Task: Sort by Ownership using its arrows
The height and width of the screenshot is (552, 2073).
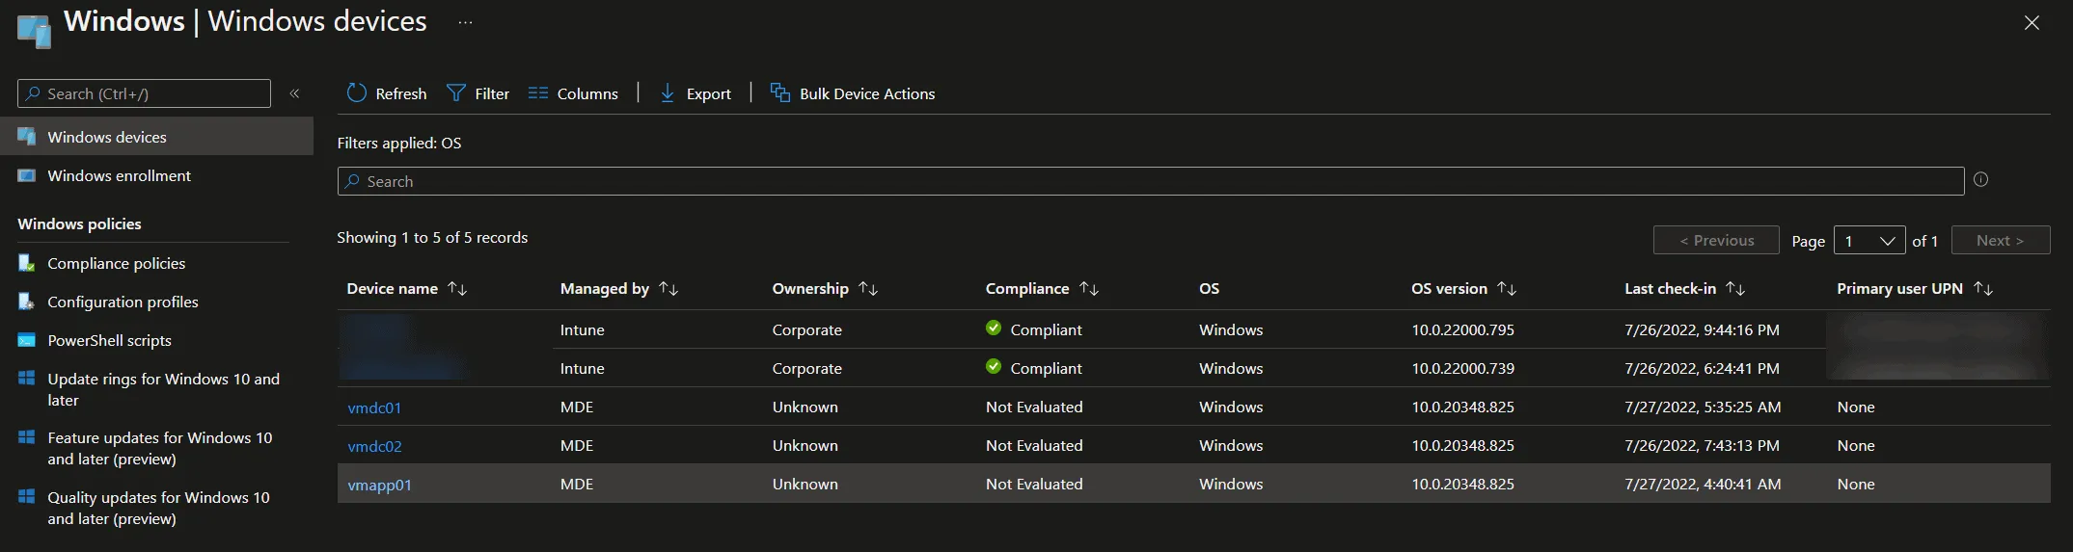Action: [868, 289]
